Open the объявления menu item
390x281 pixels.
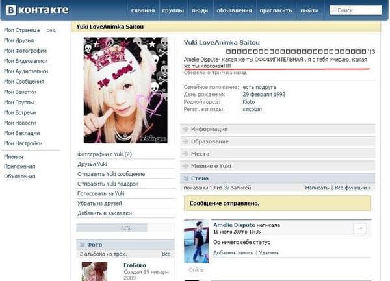click(x=234, y=10)
